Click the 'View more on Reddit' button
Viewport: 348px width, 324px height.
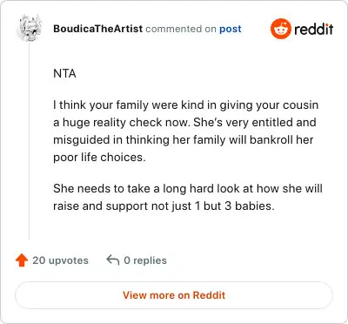coord(174,295)
